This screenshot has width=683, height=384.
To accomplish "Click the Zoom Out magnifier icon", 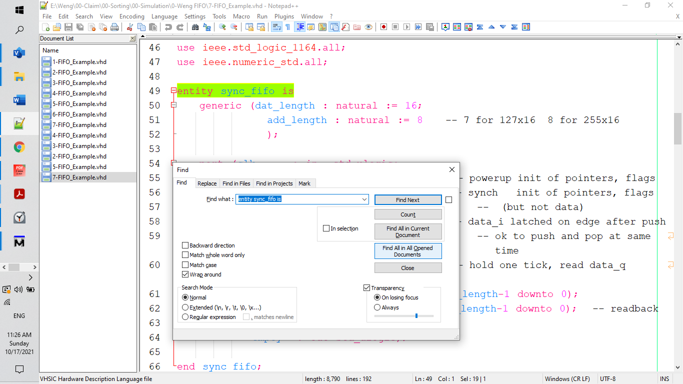I will click(x=234, y=27).
